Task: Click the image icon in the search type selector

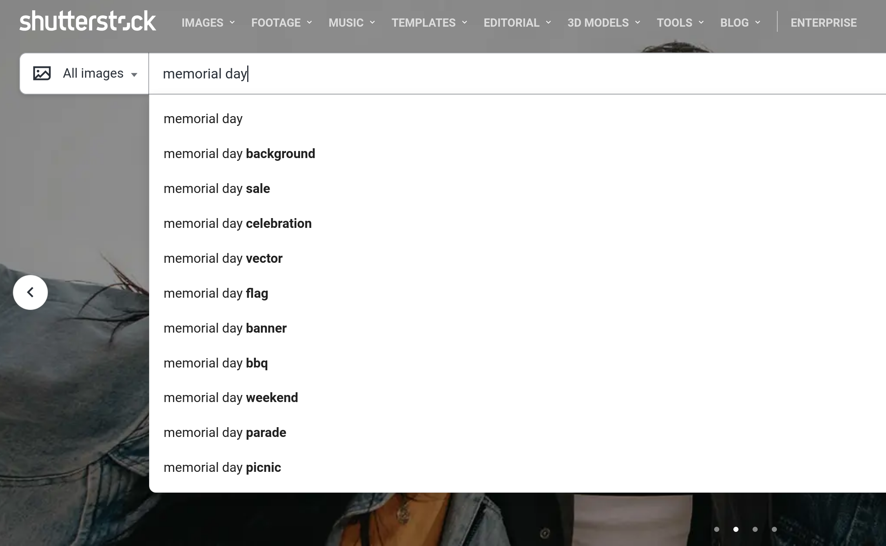Action: tap(43, 73)
